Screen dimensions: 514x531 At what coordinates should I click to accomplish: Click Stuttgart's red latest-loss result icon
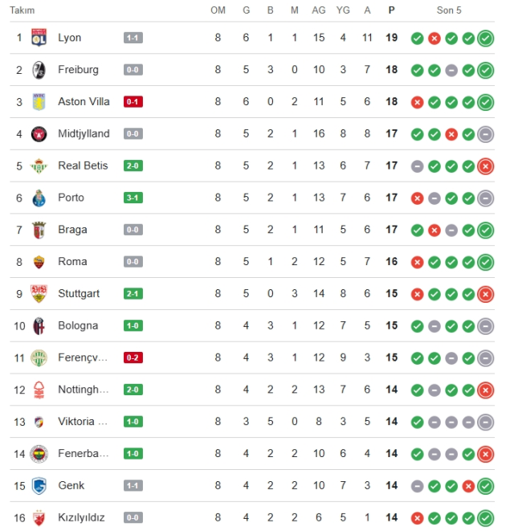coord(485,294)
